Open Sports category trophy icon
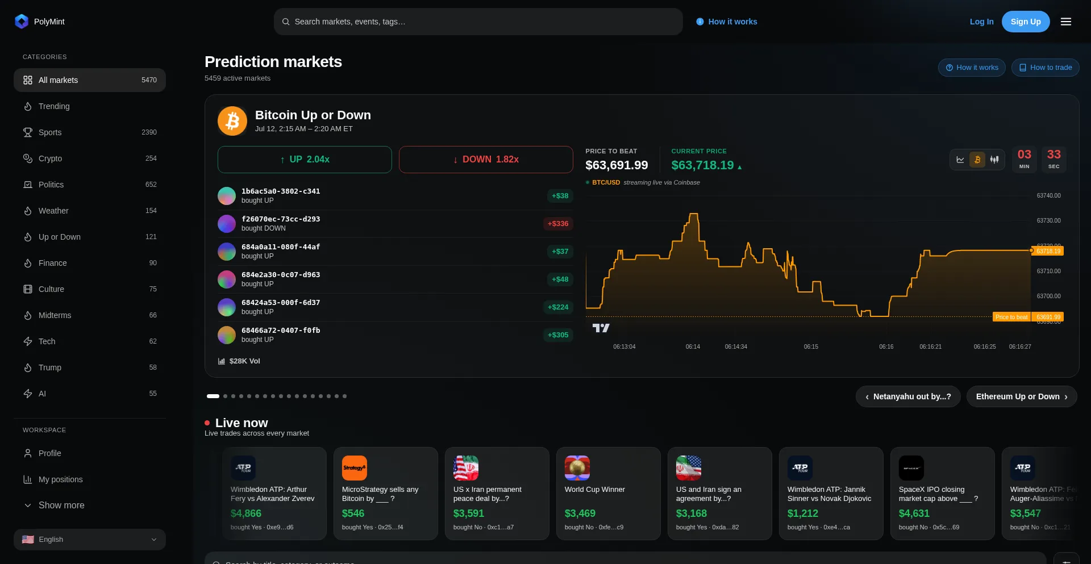Viewport: 1091px width, 564px height. tap(28, 132)
